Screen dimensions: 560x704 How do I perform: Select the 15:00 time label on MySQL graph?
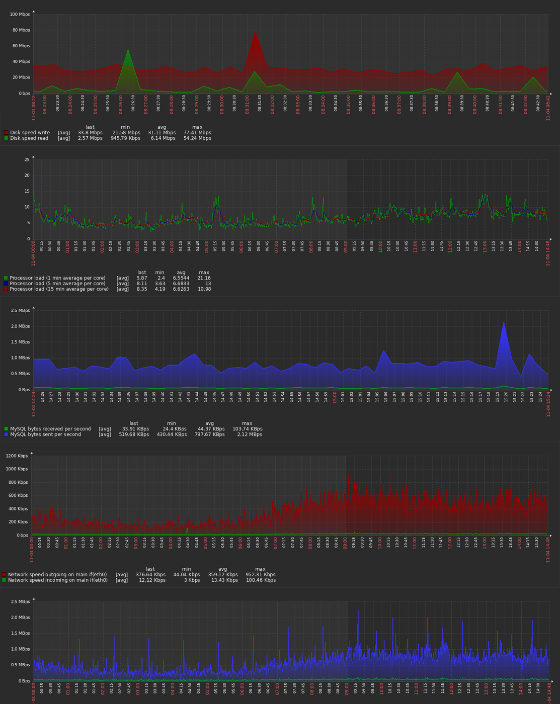point(335,397)
